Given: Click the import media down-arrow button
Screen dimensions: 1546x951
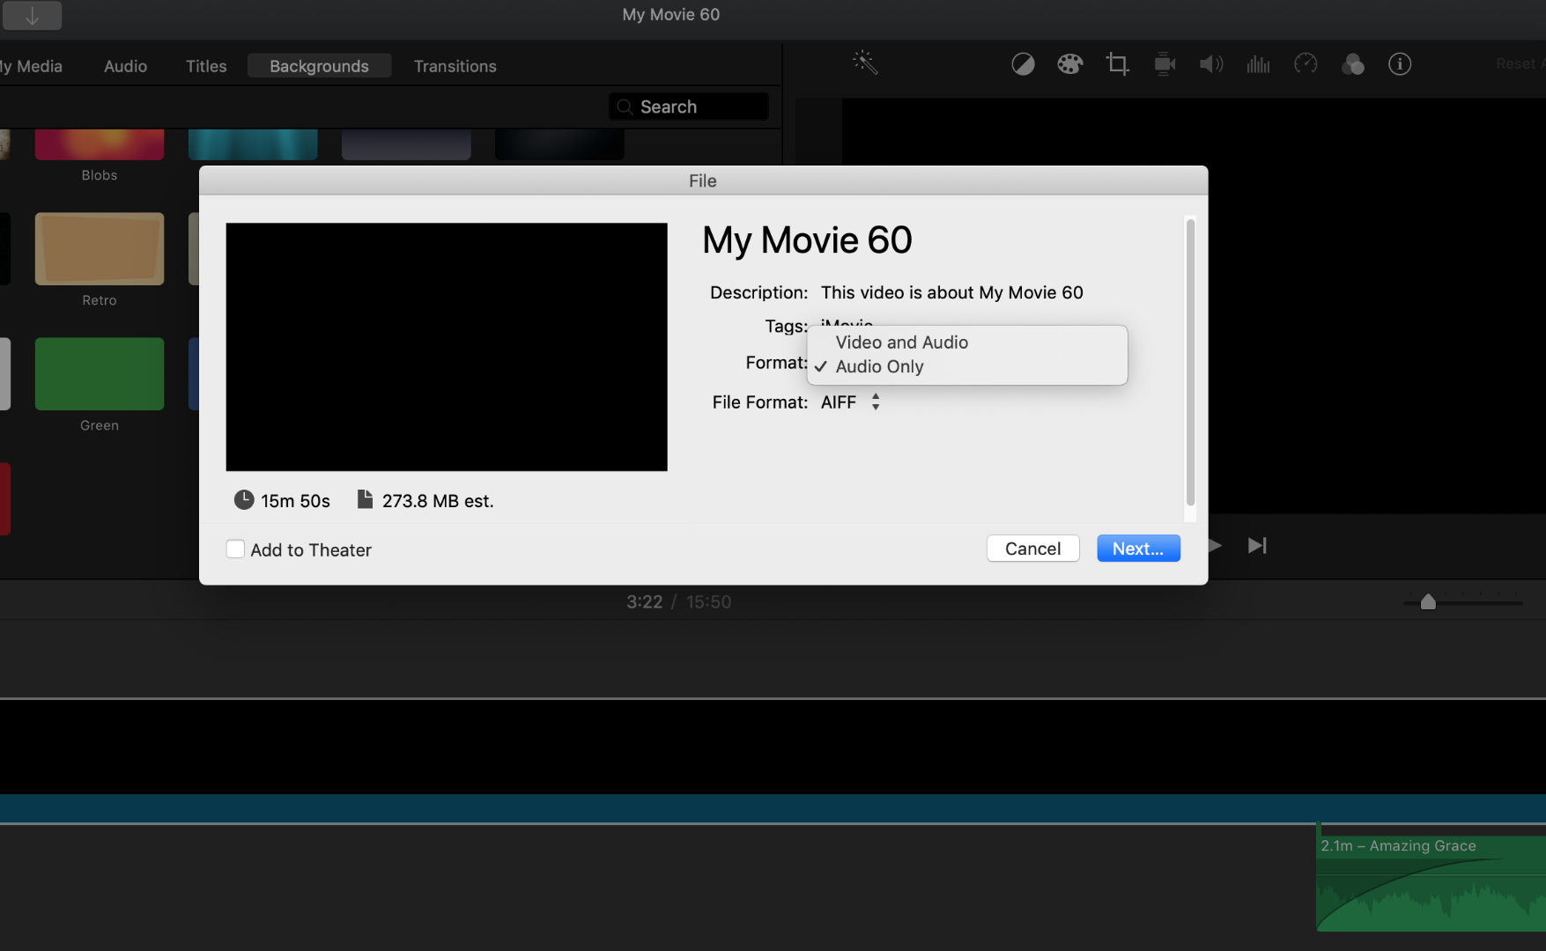Looking at the screenshot, I should click(x=32, y=15).
